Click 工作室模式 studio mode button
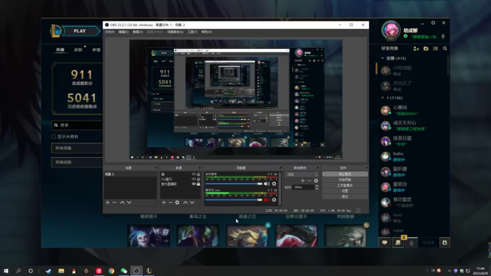This screenshot has height=276, width=491. click(x=345, y=185)
